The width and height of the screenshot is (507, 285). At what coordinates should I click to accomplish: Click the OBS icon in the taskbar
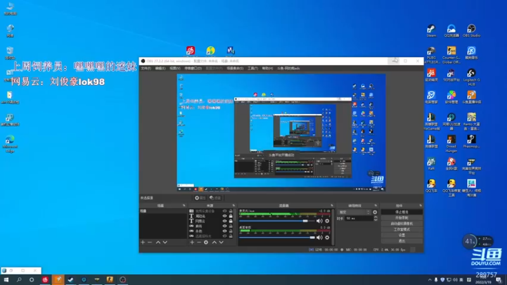[x=122, y=279]
